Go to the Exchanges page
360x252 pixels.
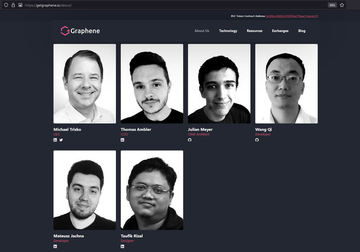pyautogui.click(x=280, y=31)
